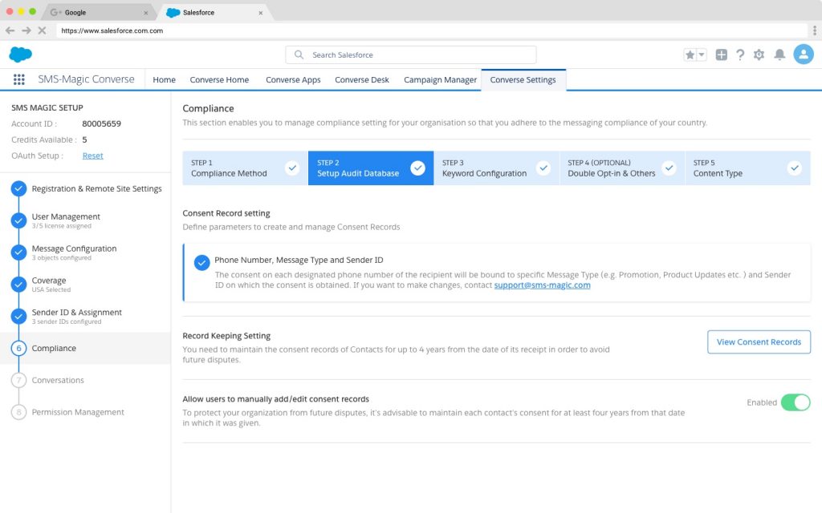Focus the Search Salesforce field

410,55
